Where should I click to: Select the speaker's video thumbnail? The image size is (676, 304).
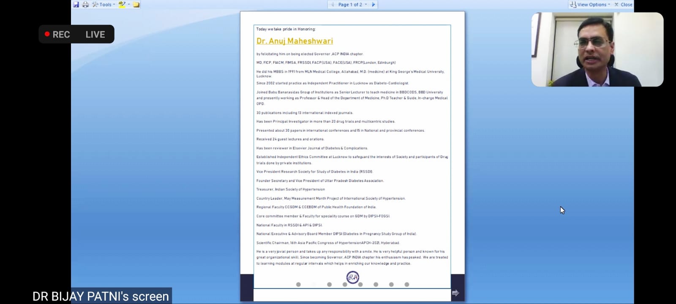coord(597,49)
